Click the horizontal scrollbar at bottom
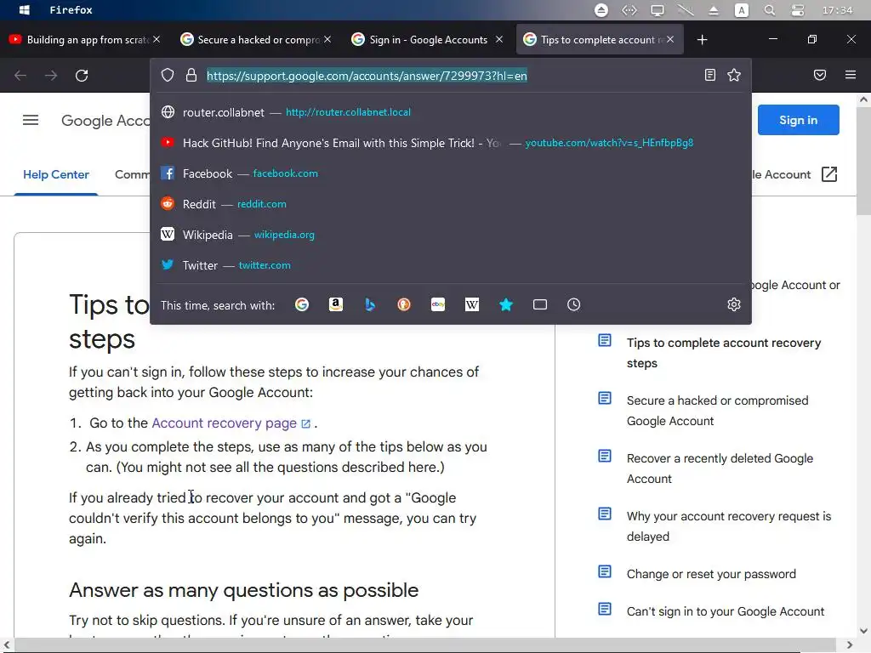The height and width of the screenshot is (653, 871). coord(425,644)
